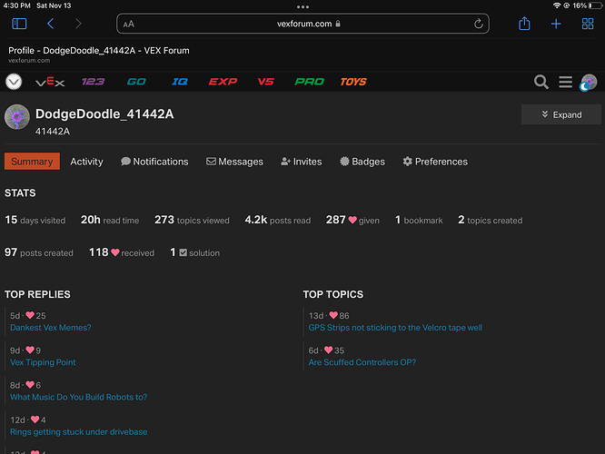Image resolution: width=605 pixels, height=454 pixels.
Task: Go to the Preferences tab
Action: coord(435,162)
